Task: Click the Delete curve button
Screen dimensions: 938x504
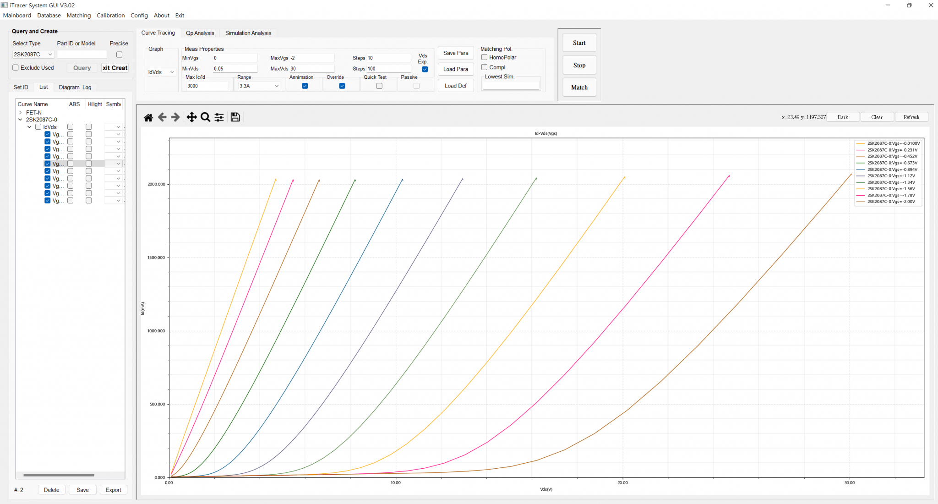Action: [x=51, y=490]
